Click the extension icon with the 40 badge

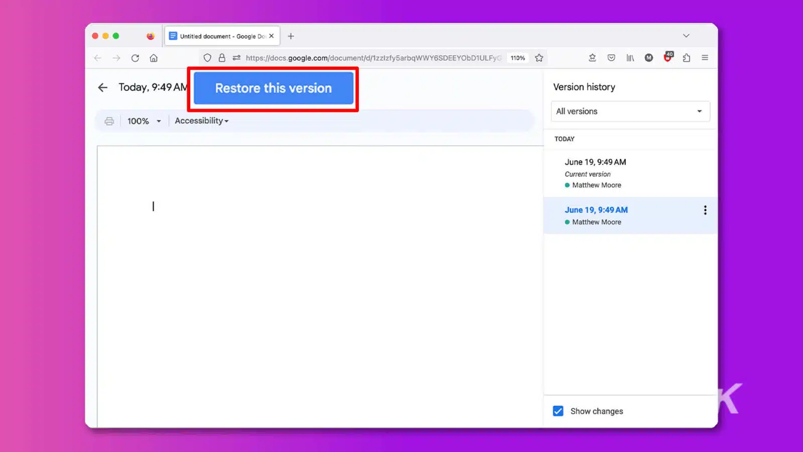coord(667,58)
